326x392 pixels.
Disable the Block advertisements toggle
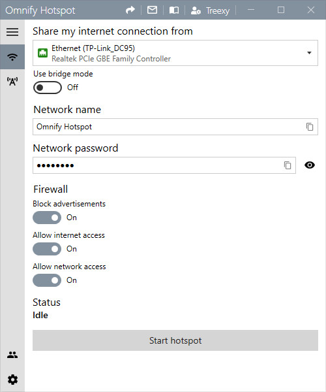tap(47, 218)
